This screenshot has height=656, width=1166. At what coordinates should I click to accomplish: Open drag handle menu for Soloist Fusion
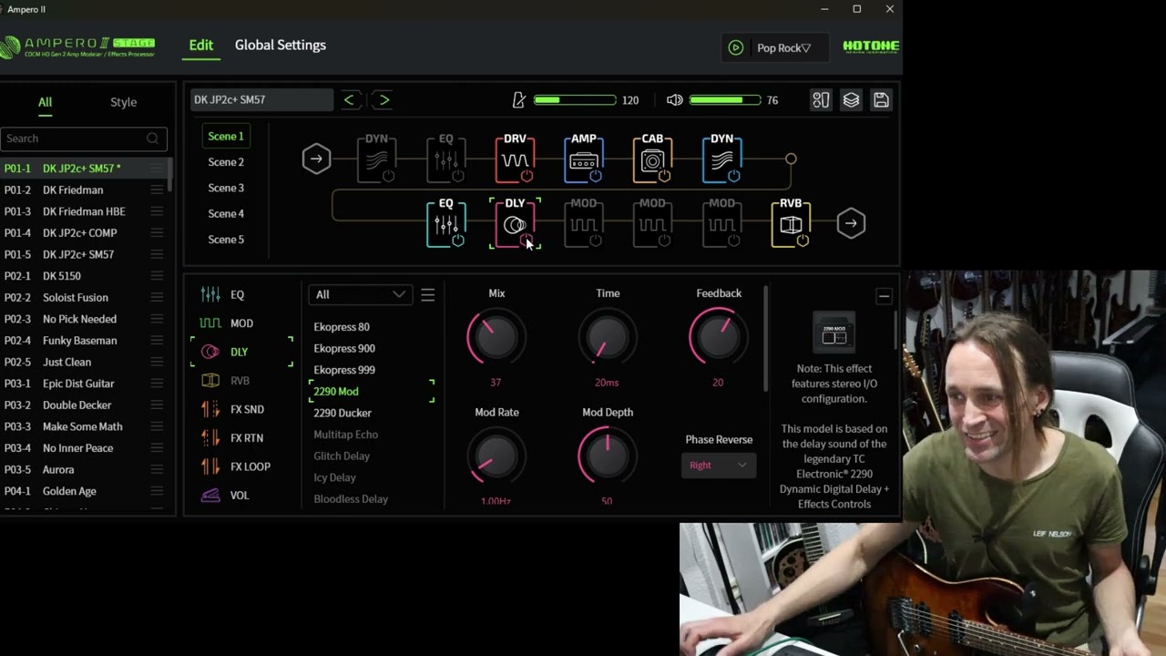pyautogui.click(x=157, y=297)
